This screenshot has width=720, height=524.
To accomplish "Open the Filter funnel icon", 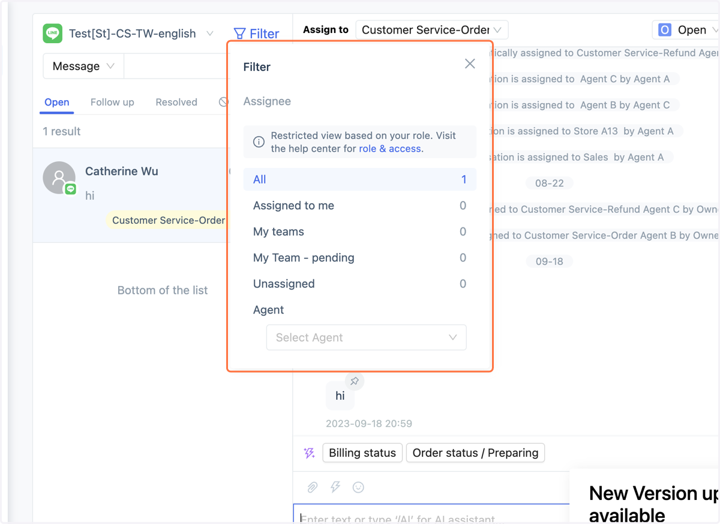I will (239, 34).
